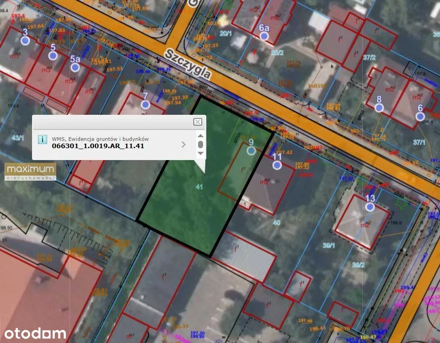Click address point 11 circle

[277, 165]
